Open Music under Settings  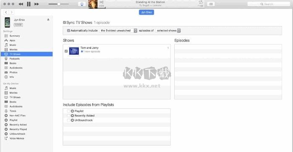pos(13,45)
